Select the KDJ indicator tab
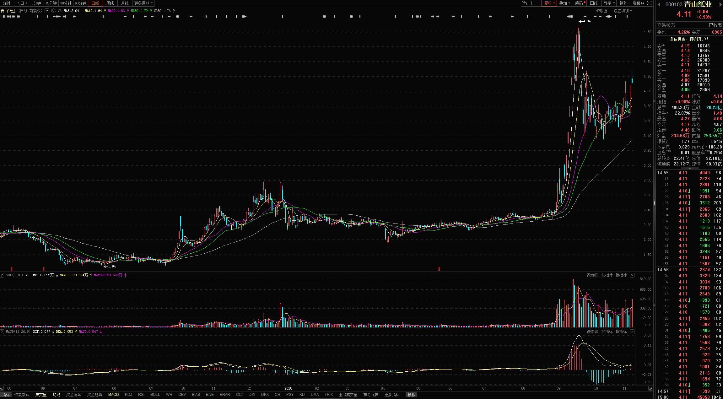This screenshot has width=723, height=399. tap(128, 395)
